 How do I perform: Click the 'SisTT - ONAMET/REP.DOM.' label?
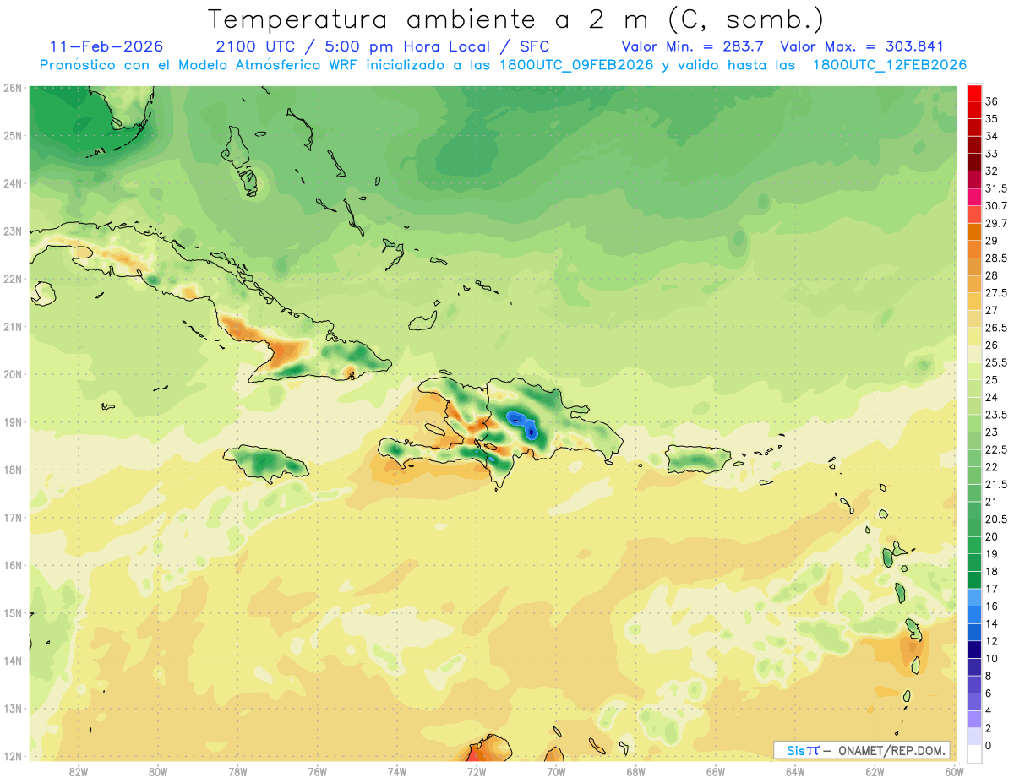[x=862, y=750]
